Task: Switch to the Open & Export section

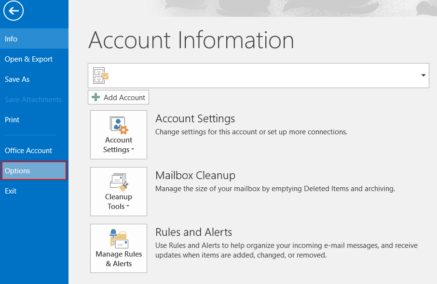Action: click(28, 59)
